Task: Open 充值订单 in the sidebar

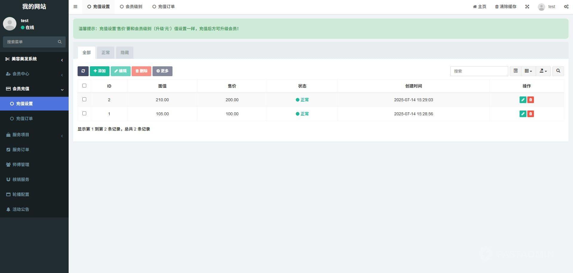Action: tap(24, 119)
